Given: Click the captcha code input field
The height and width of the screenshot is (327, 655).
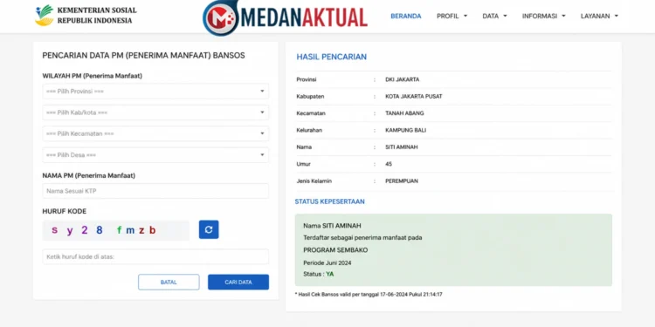Looking at the screenshot, I should click(x=155, y=256).
